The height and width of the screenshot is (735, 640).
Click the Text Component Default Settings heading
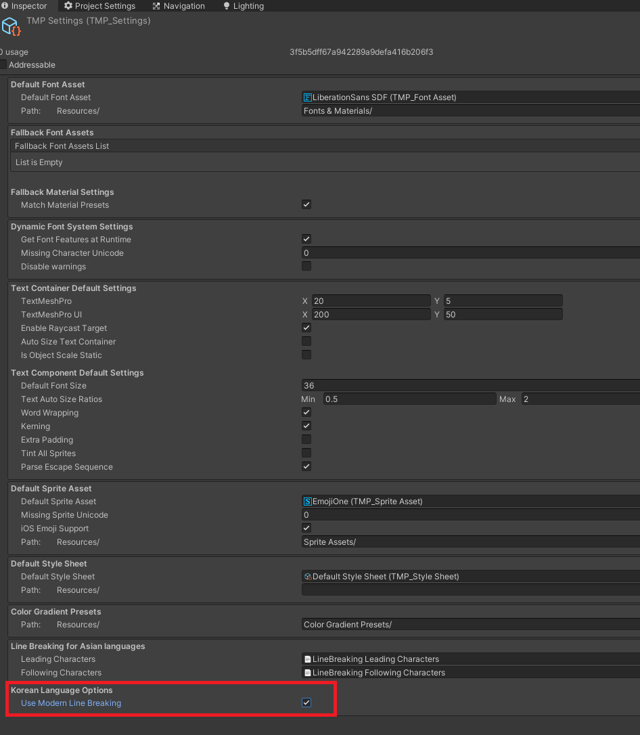77,373
